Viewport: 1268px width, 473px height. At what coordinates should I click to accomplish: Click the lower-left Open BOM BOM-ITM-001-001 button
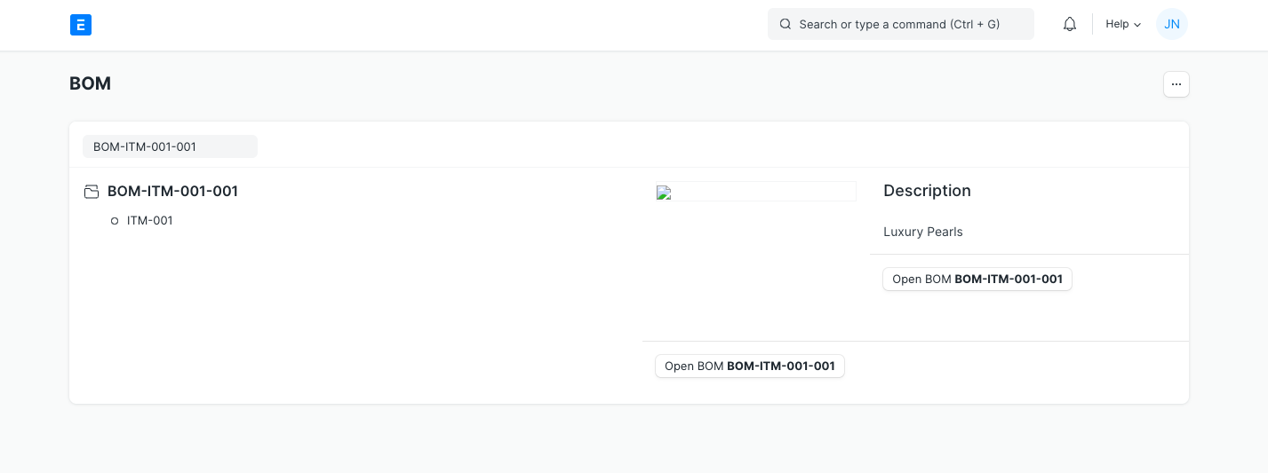749,366
